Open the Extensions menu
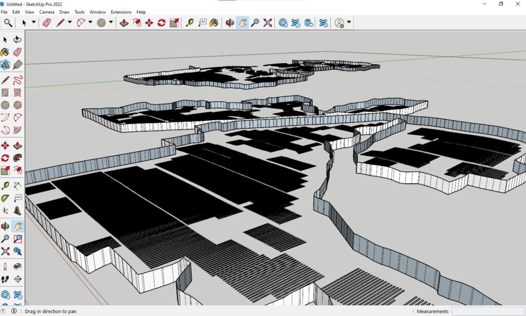526x316 pixels. [121, 12]
